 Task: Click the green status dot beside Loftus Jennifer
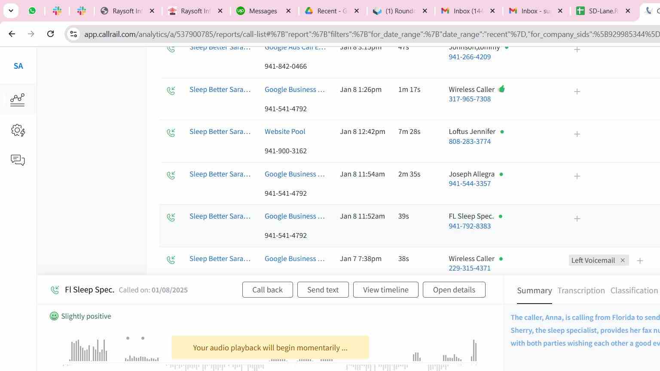502,132
